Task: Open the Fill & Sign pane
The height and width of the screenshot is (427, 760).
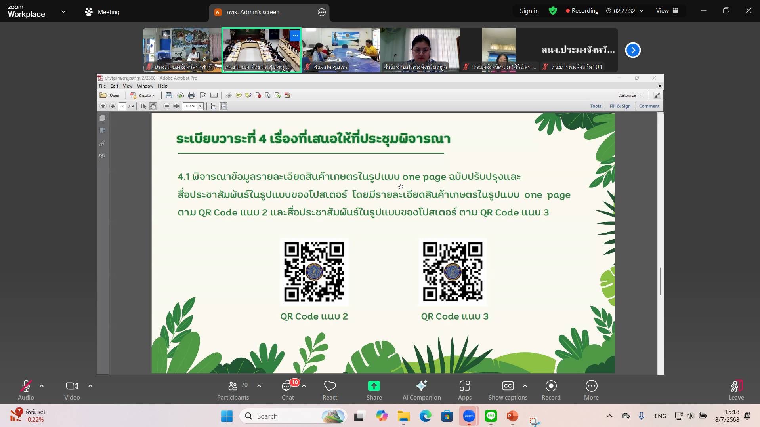Action: (x=620, y=106)
